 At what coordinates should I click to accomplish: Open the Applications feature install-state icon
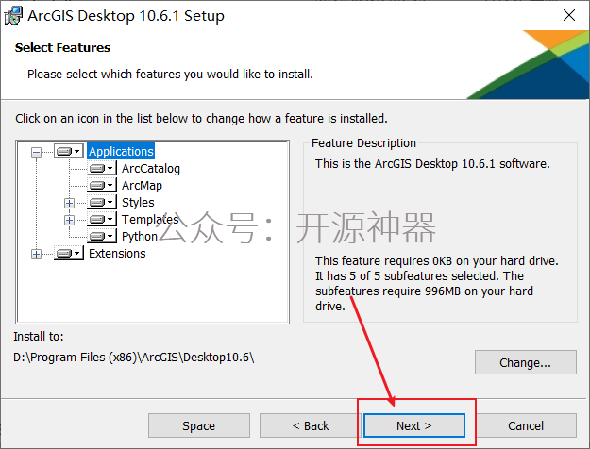coord(69,151)
